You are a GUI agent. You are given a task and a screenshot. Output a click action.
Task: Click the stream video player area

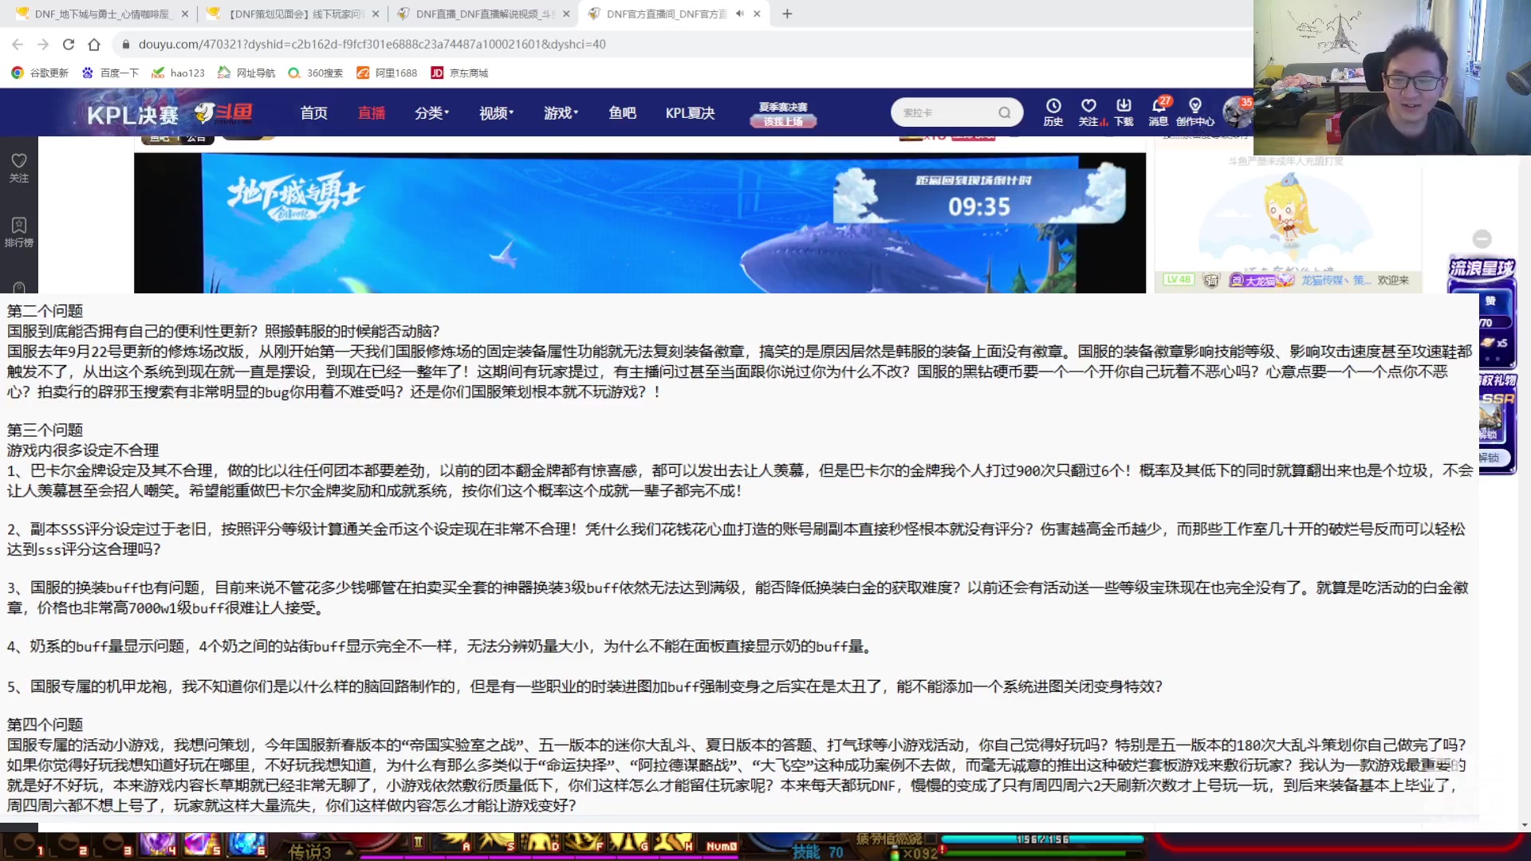click(640, 223)
